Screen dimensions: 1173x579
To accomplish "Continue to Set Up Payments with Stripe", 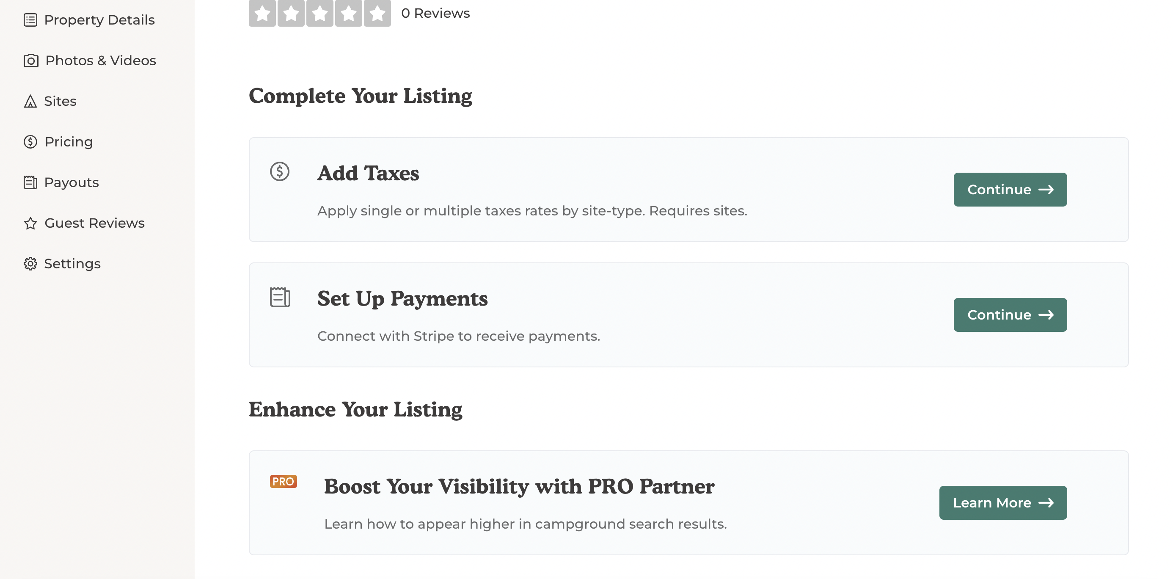I will (x=1010, y=315).
